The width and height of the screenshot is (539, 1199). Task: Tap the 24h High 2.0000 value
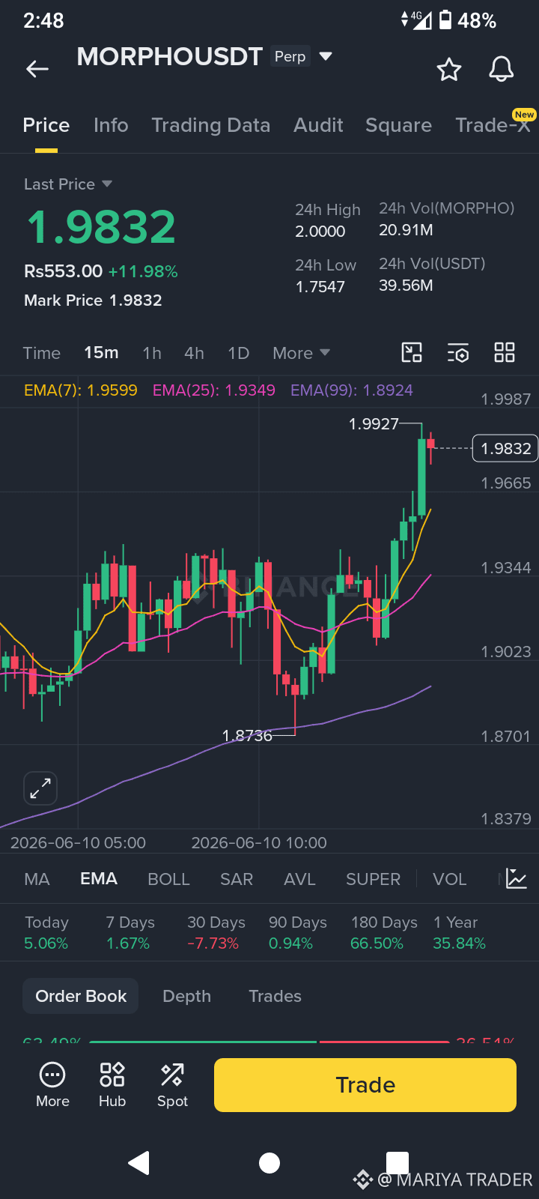[320, 231]
